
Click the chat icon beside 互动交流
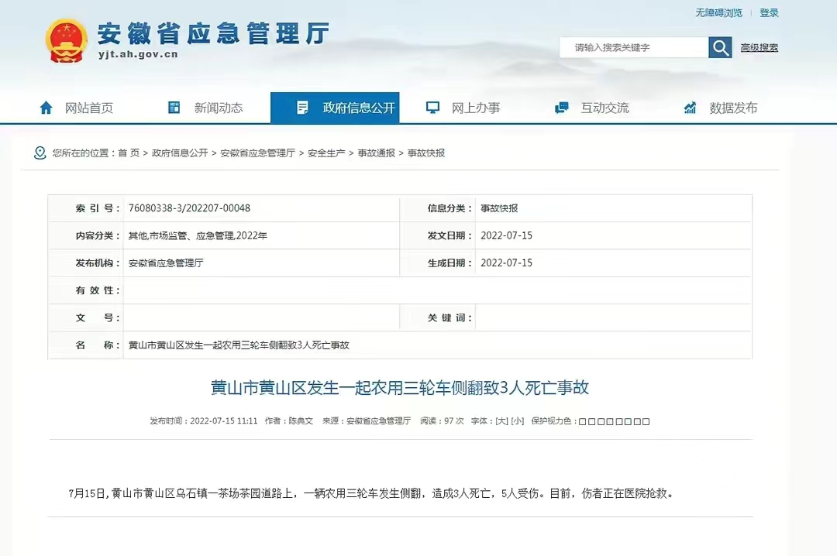pos(562,108)
